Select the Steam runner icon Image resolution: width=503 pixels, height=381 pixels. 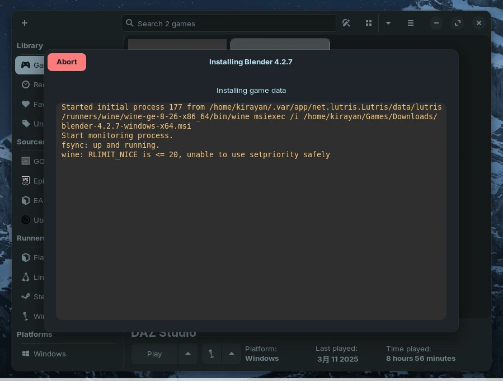[x=26, y=297]
